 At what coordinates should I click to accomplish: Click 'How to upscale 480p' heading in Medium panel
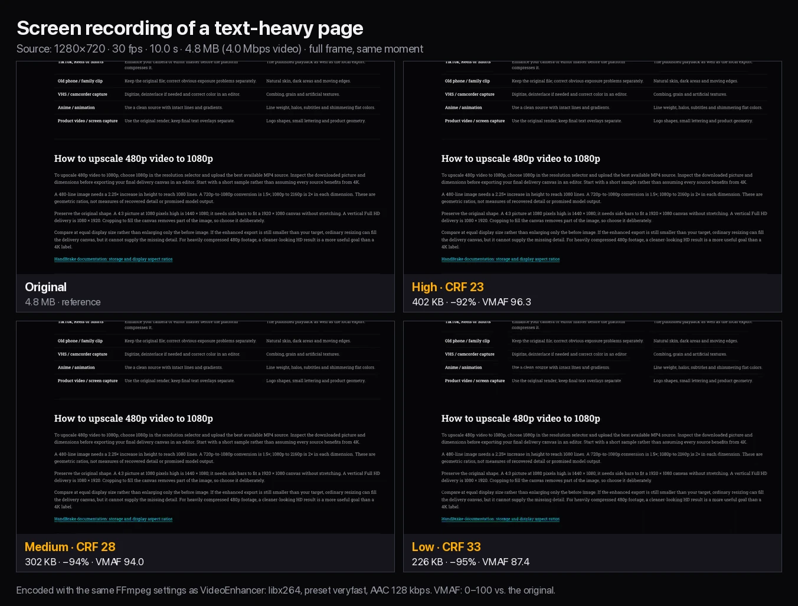133,418
